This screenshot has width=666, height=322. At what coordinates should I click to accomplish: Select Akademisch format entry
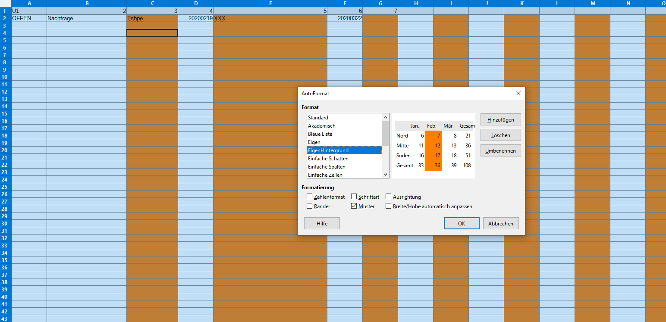344,126
